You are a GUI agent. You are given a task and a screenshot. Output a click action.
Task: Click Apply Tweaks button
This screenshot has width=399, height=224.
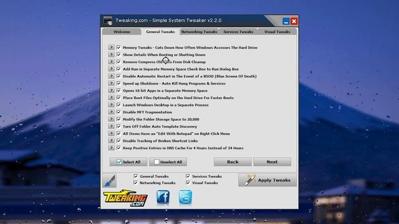[267, 180]
